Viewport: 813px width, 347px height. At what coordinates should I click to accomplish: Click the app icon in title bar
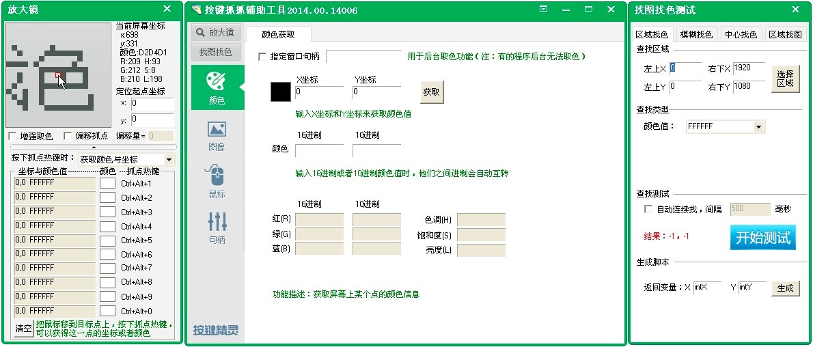[197, 10]
